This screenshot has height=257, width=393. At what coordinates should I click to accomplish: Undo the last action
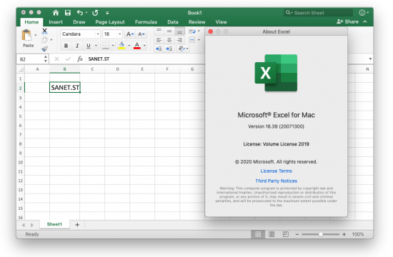[x=80, y=13]
